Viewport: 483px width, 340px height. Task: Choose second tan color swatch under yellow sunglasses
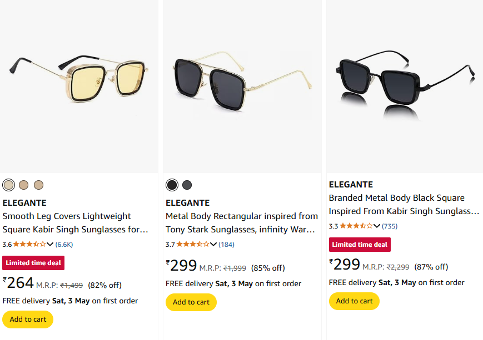click(23, 185)
